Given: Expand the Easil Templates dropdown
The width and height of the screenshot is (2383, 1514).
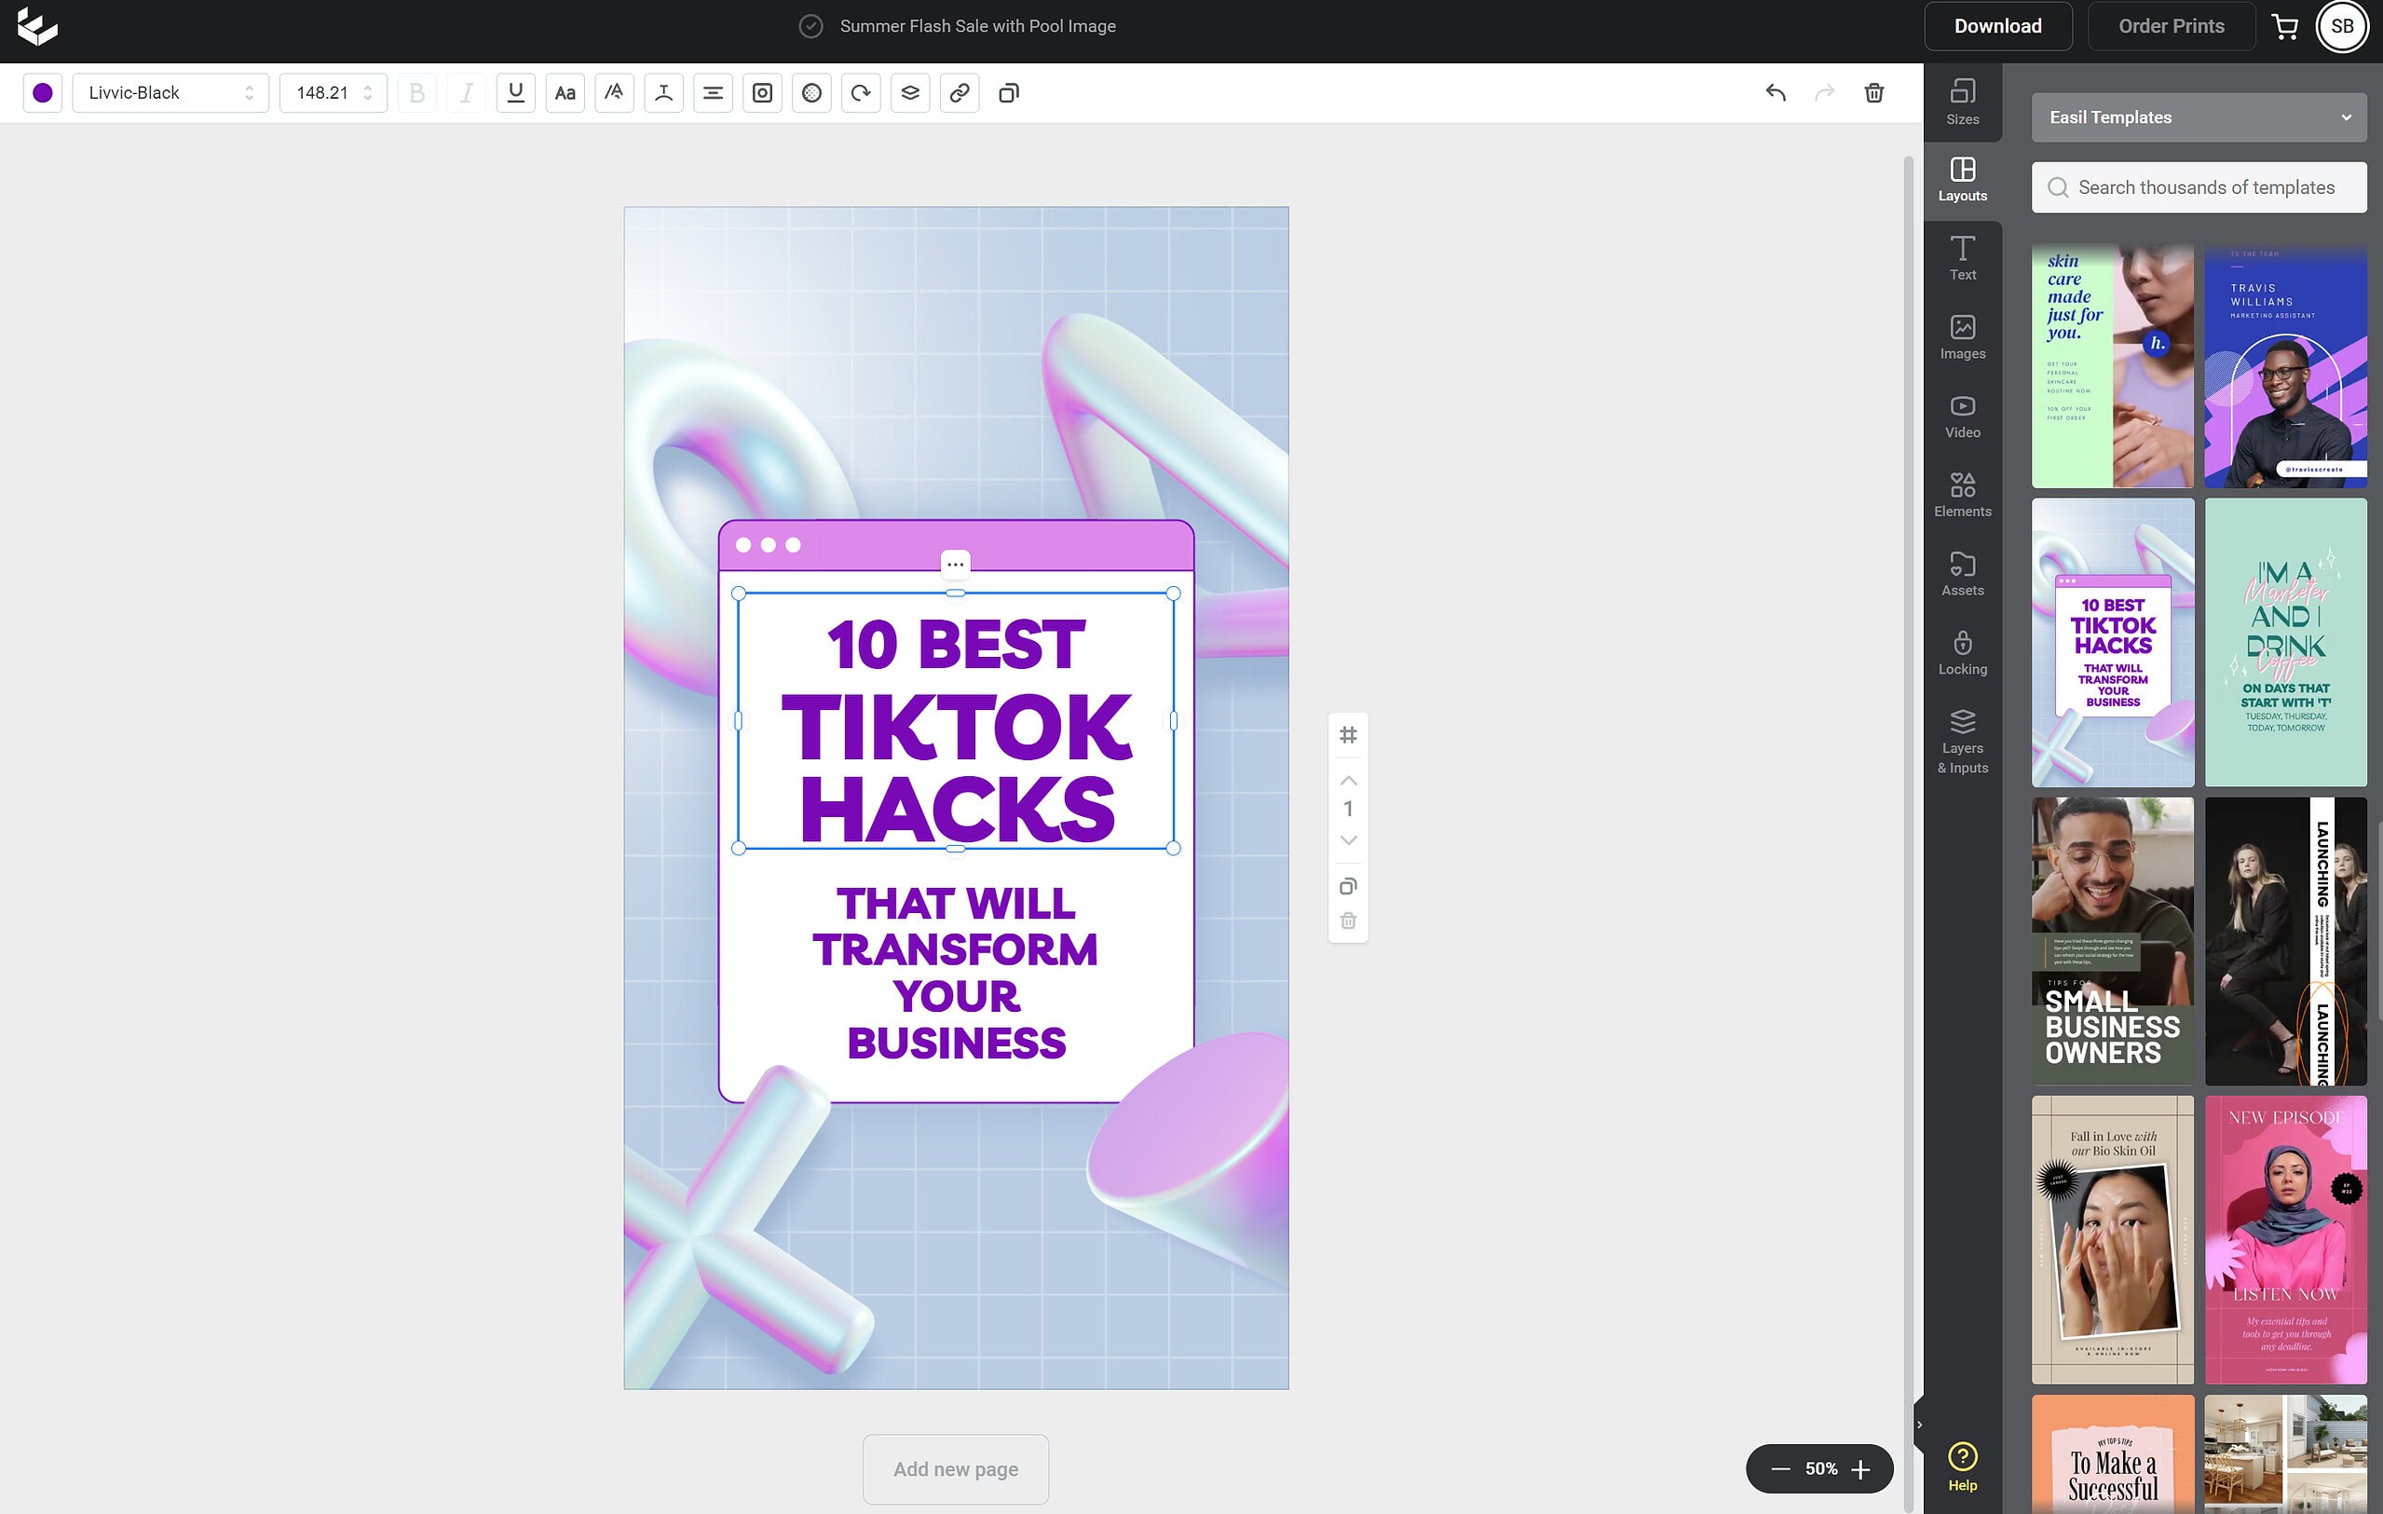Looking at the screenshot, I should pyautogui.click(x=2199, y=117).
